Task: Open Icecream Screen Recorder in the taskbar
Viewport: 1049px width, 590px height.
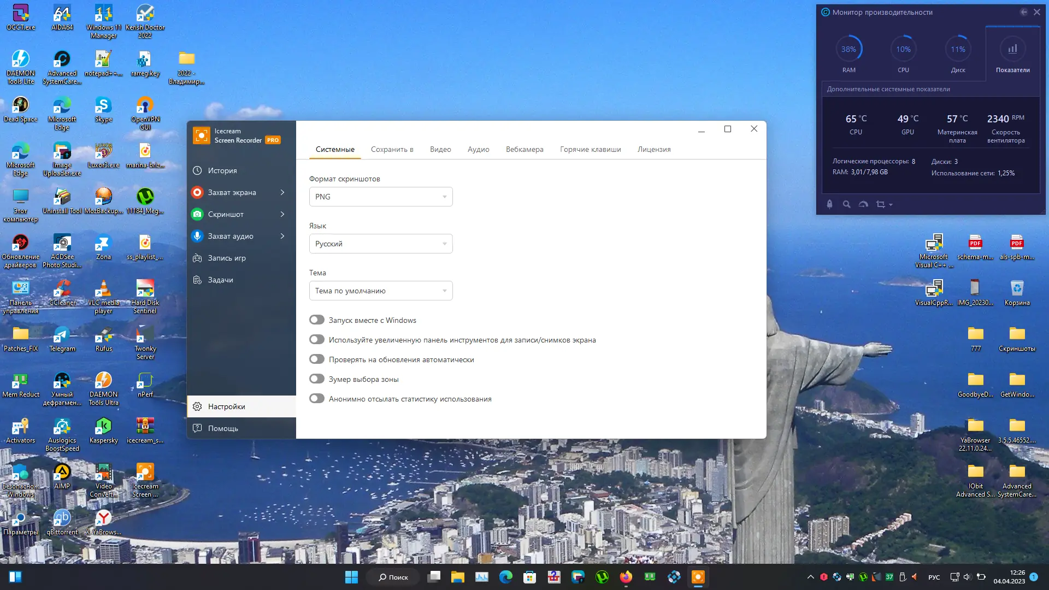Action: [x=698, y=577]
